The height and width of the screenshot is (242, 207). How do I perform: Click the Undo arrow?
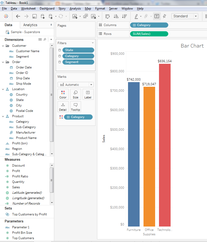click(x=18, y=16)
